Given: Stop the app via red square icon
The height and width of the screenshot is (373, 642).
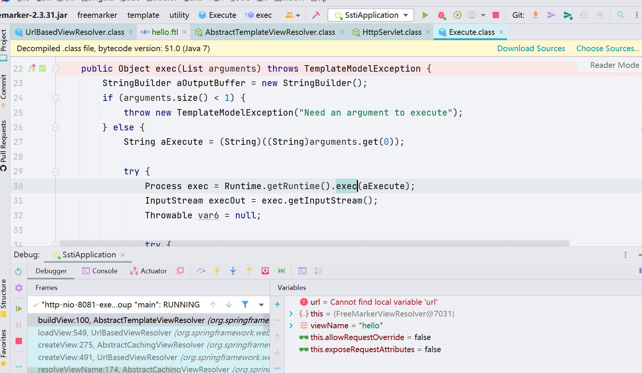Looking at the screenshot, I should point(495,15).
